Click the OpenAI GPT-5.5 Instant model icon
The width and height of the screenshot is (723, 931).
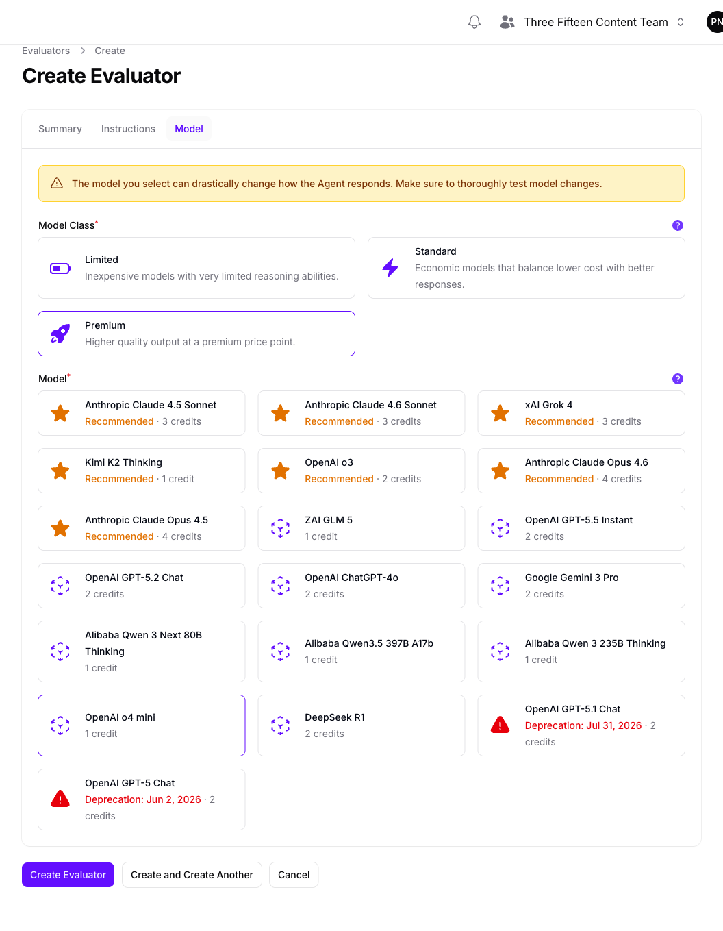point(500,528)
